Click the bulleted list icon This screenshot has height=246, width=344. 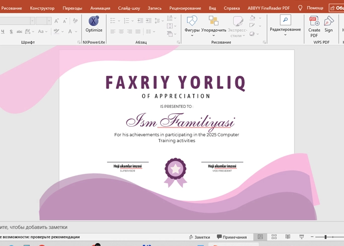point(113,21)
